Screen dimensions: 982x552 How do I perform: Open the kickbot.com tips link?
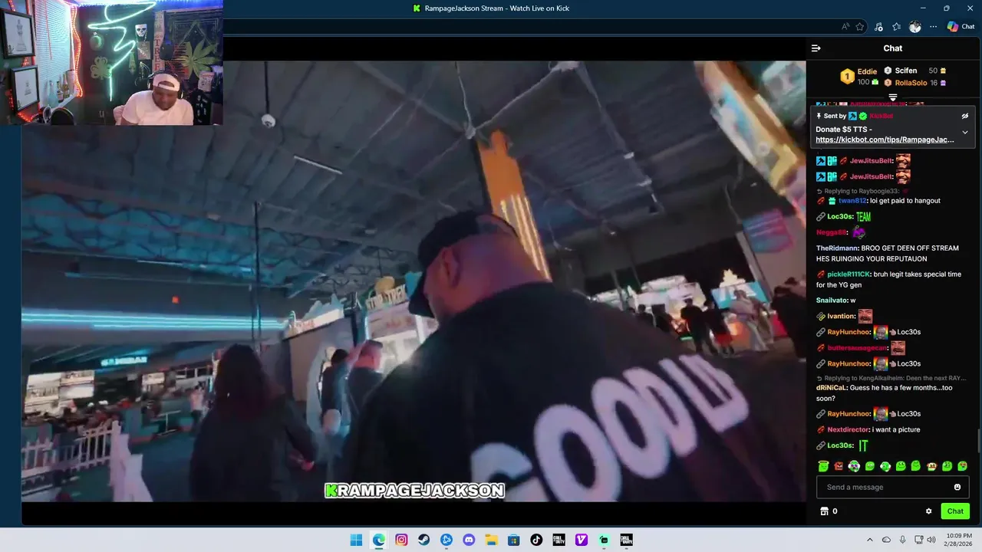click(885, 140)
